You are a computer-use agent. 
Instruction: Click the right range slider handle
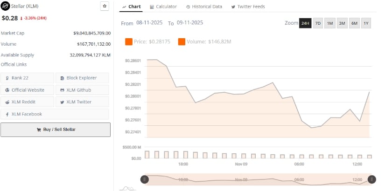pos(372,179)
